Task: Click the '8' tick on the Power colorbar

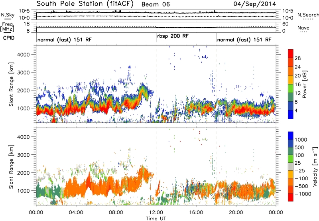Action: [x=296, y=102]
